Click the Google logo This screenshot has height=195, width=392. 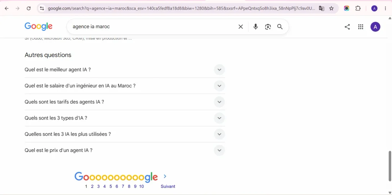click(x=39, y=26)
